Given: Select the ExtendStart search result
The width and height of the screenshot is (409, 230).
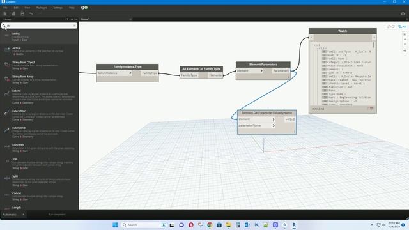Looking at the screenshot, I should coord(39,115).
